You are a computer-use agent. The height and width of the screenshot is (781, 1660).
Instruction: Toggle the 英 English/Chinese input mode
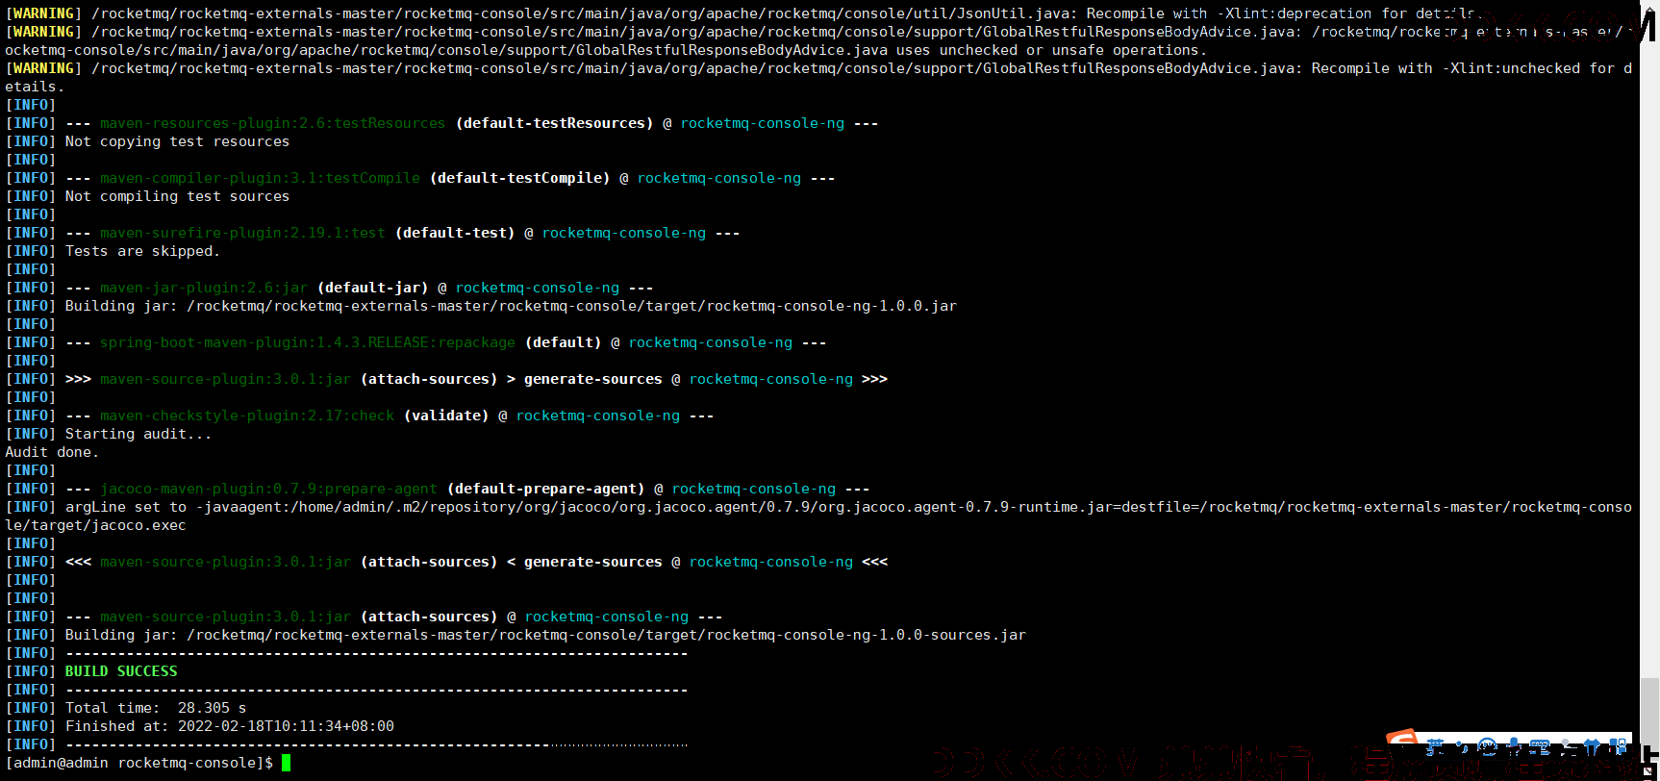coord(1435,746)
